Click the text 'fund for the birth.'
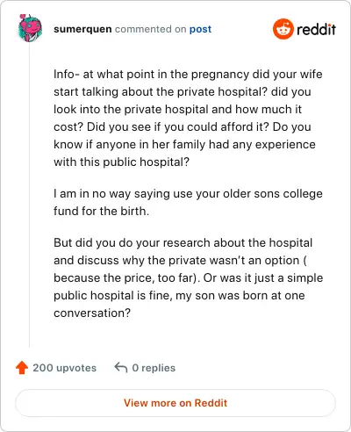This screenshot has width=351, height=432. pyautogui.click(x=101, y=211)
